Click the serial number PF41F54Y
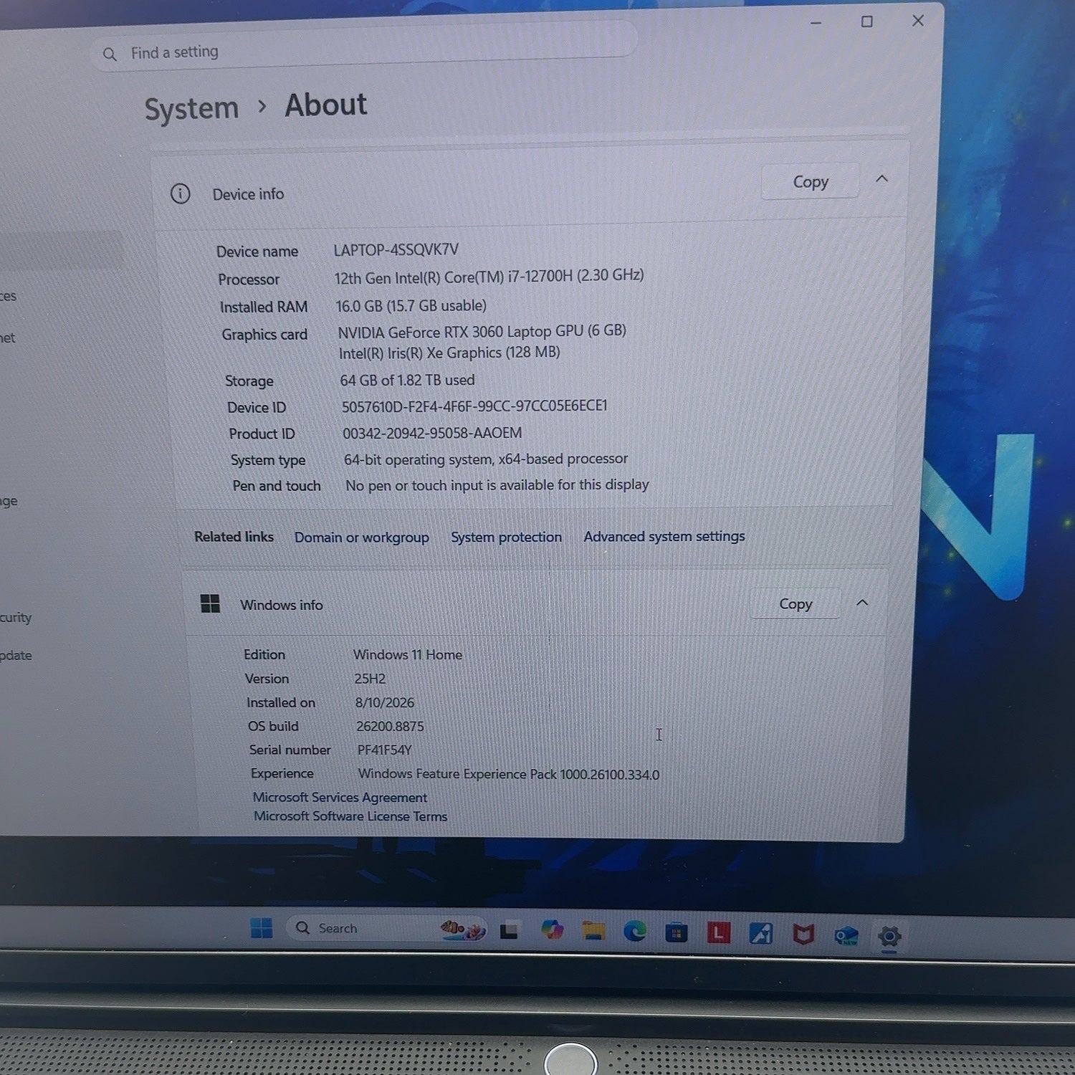The width and height of the screenshot is (1075, 1075). pyautogui.click(x=385, y=750)
